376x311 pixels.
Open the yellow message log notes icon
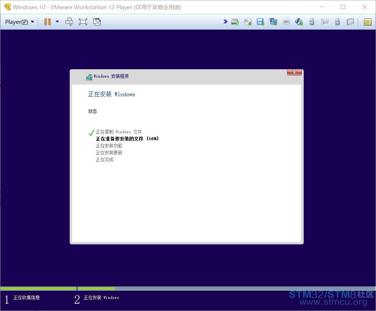(368, 22)
